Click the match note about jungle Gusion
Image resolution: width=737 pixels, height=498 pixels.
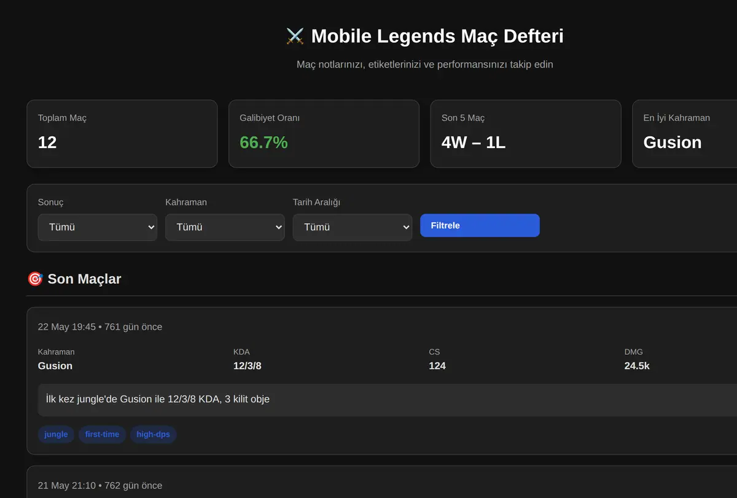click(158, 399)
